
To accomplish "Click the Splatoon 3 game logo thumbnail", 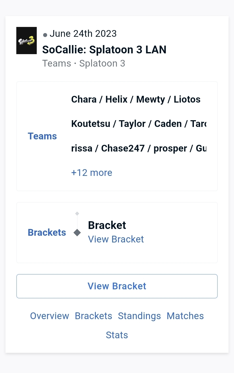I will tap(26, 41).
